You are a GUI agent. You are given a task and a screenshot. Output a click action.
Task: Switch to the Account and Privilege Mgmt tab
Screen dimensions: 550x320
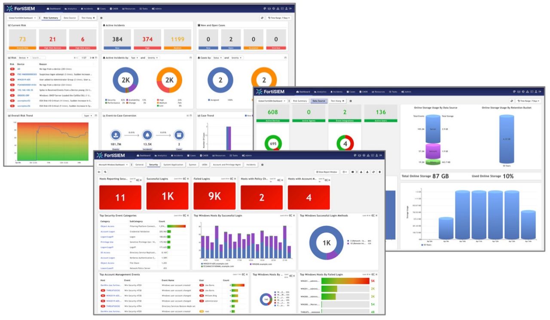tap(226, 165)
